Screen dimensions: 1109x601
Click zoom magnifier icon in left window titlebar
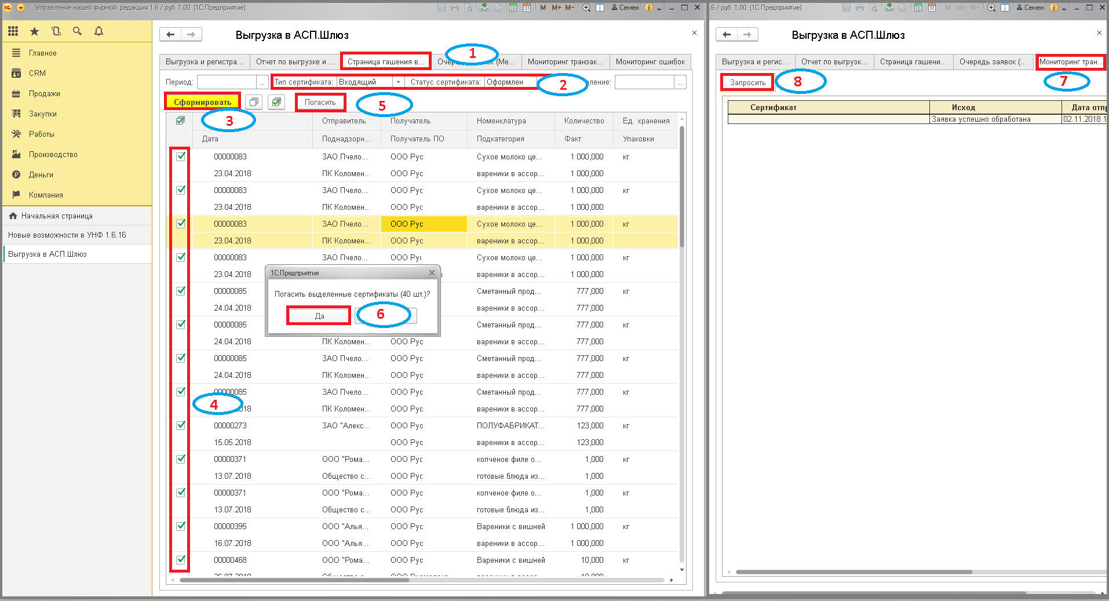click(586, 8)
